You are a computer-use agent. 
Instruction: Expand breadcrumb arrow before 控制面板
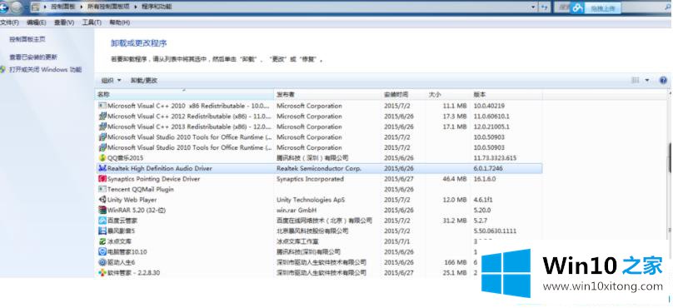tap(45, 7)
